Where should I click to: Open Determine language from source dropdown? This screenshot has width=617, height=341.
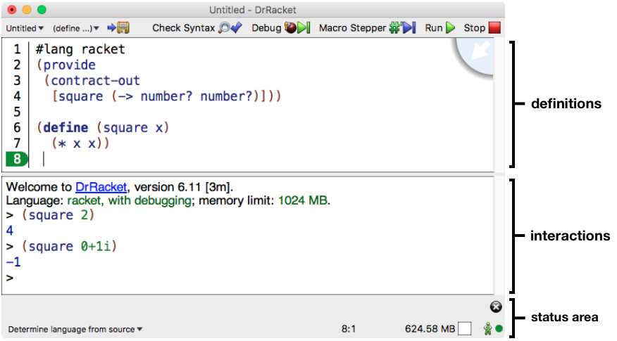click(75, 329)
